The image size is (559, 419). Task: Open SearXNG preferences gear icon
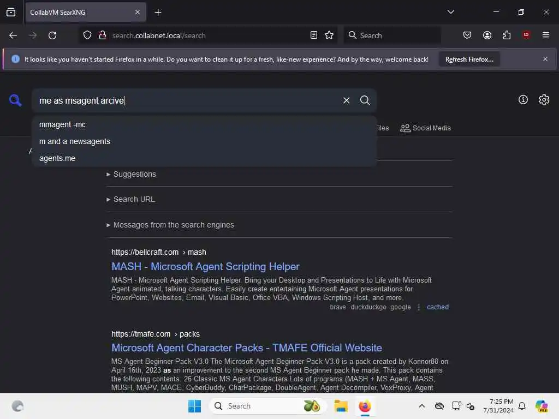click(x=544, y=100)
